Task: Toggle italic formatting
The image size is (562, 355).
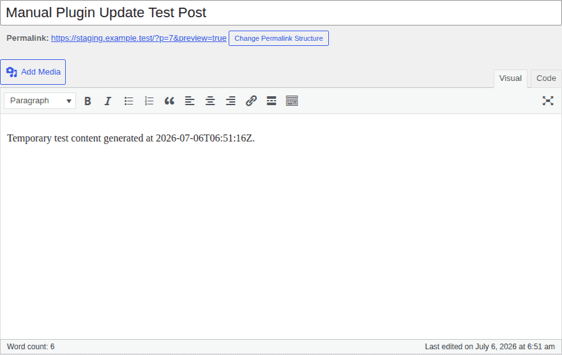Action: (x=108, y=101)
